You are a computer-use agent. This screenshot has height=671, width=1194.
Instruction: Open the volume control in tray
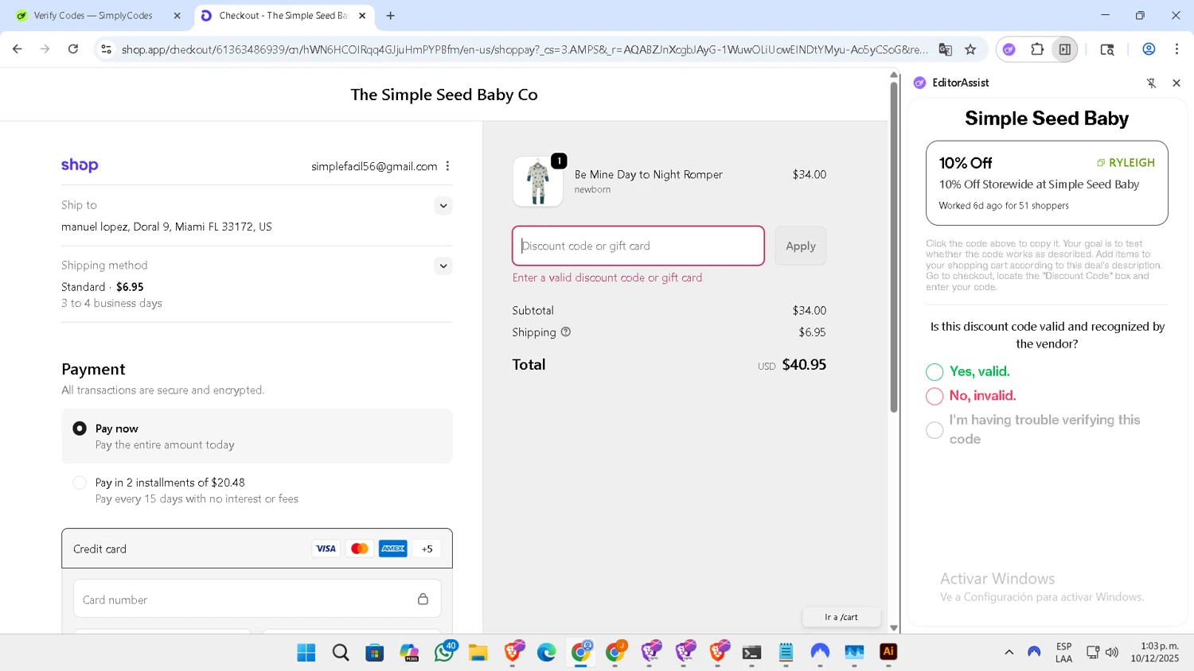pyautogui.click(x=1112, y=652)
